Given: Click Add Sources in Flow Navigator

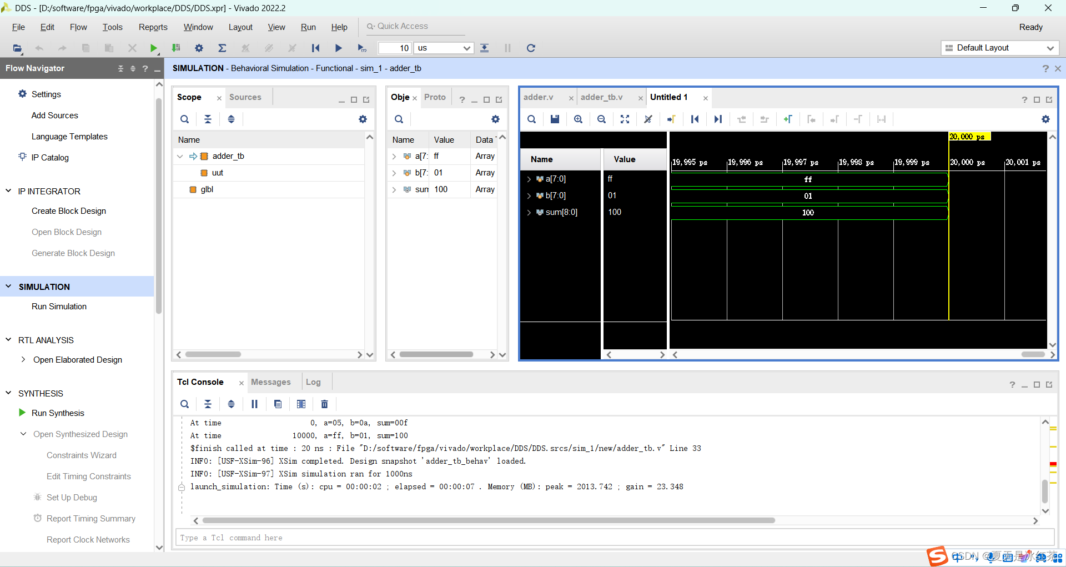Looking at the screenshot, I should (55, 116).
